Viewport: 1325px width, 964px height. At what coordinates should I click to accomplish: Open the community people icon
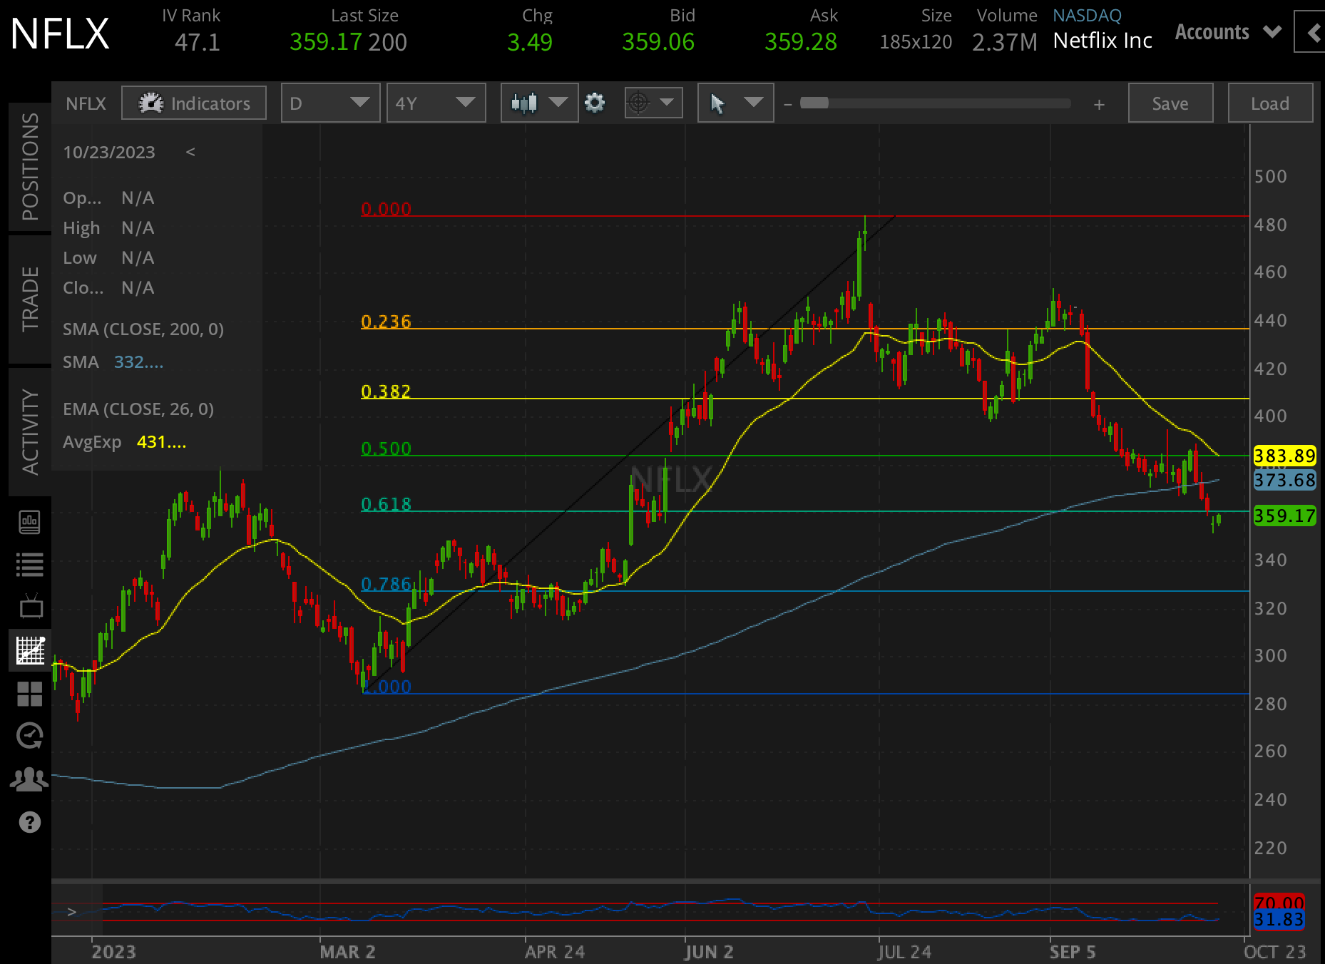click(x=30, y=779)
